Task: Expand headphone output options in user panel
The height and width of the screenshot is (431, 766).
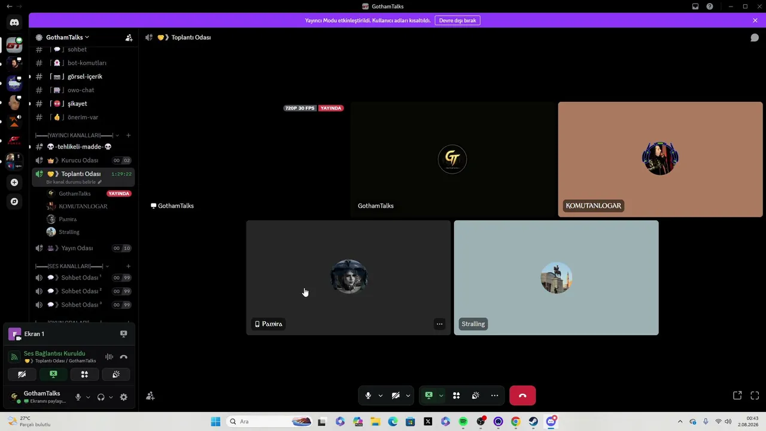Action: (111, 397)
